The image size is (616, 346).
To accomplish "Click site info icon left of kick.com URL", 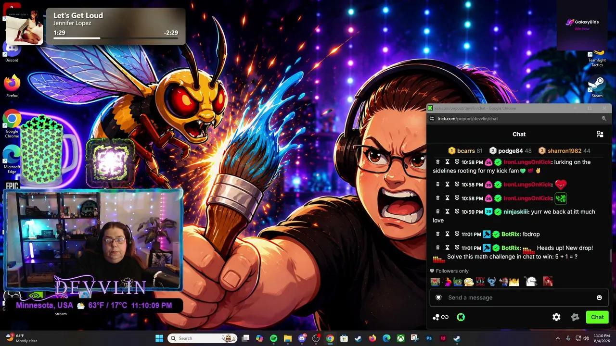I will pyautogui.click(x=432, y=119).
